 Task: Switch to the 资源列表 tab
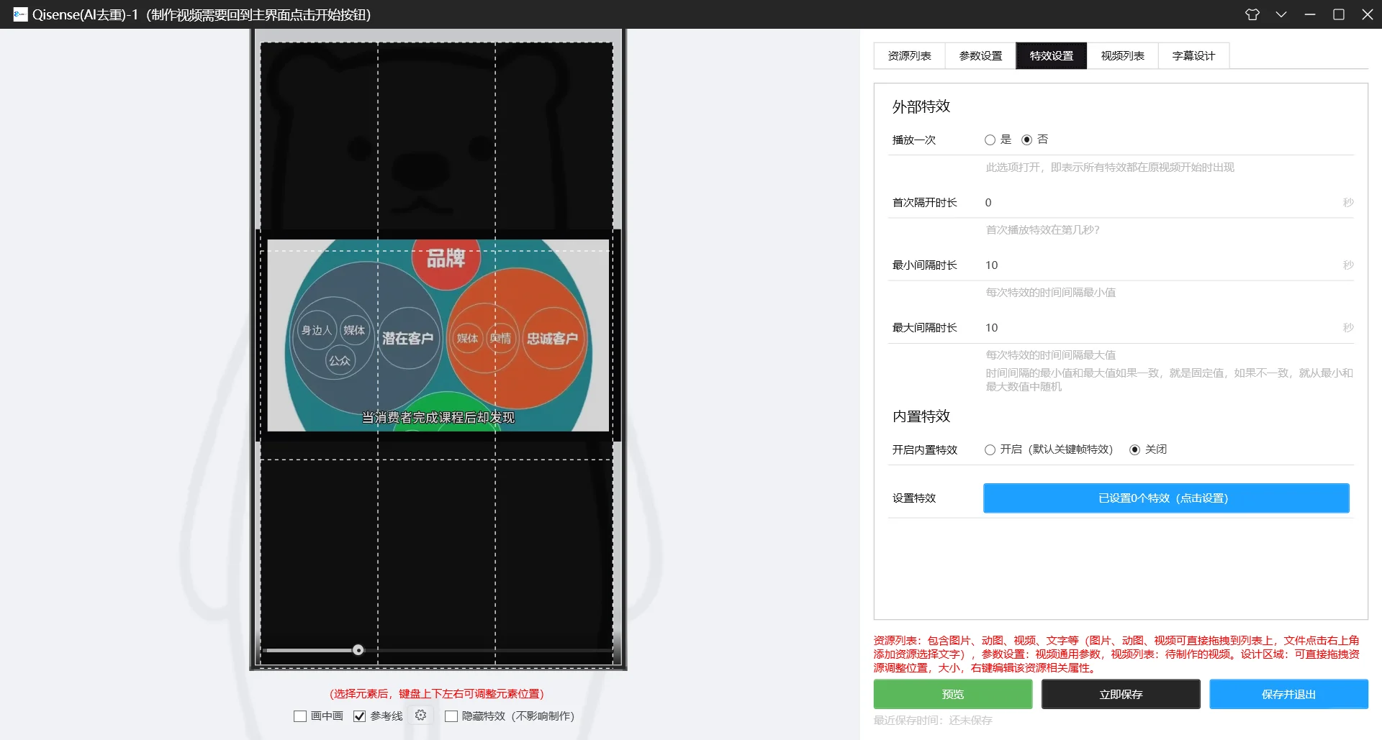tap(909, 55)
